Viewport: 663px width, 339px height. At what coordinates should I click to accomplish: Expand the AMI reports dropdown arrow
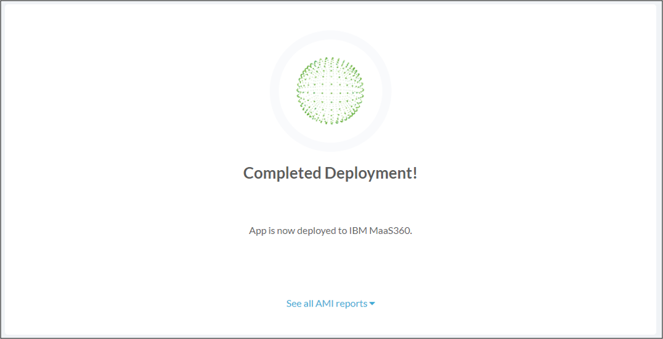tap(372, 303)
